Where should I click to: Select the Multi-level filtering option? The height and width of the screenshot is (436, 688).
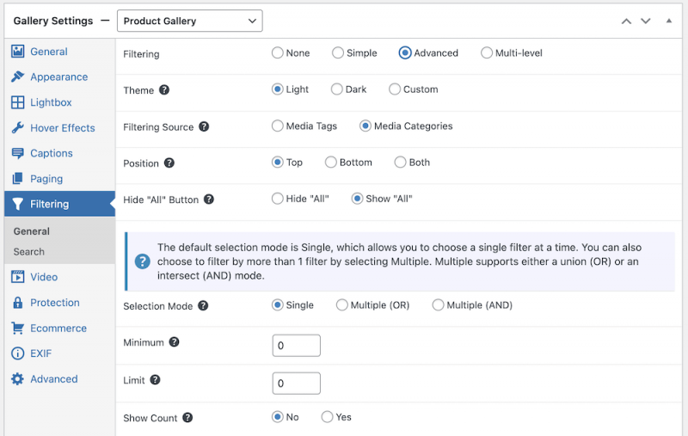[x=488, y=53]
